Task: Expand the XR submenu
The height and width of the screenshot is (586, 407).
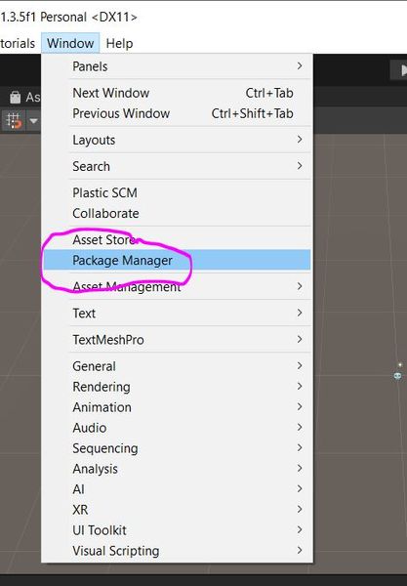Action: [x=177, y=510]
